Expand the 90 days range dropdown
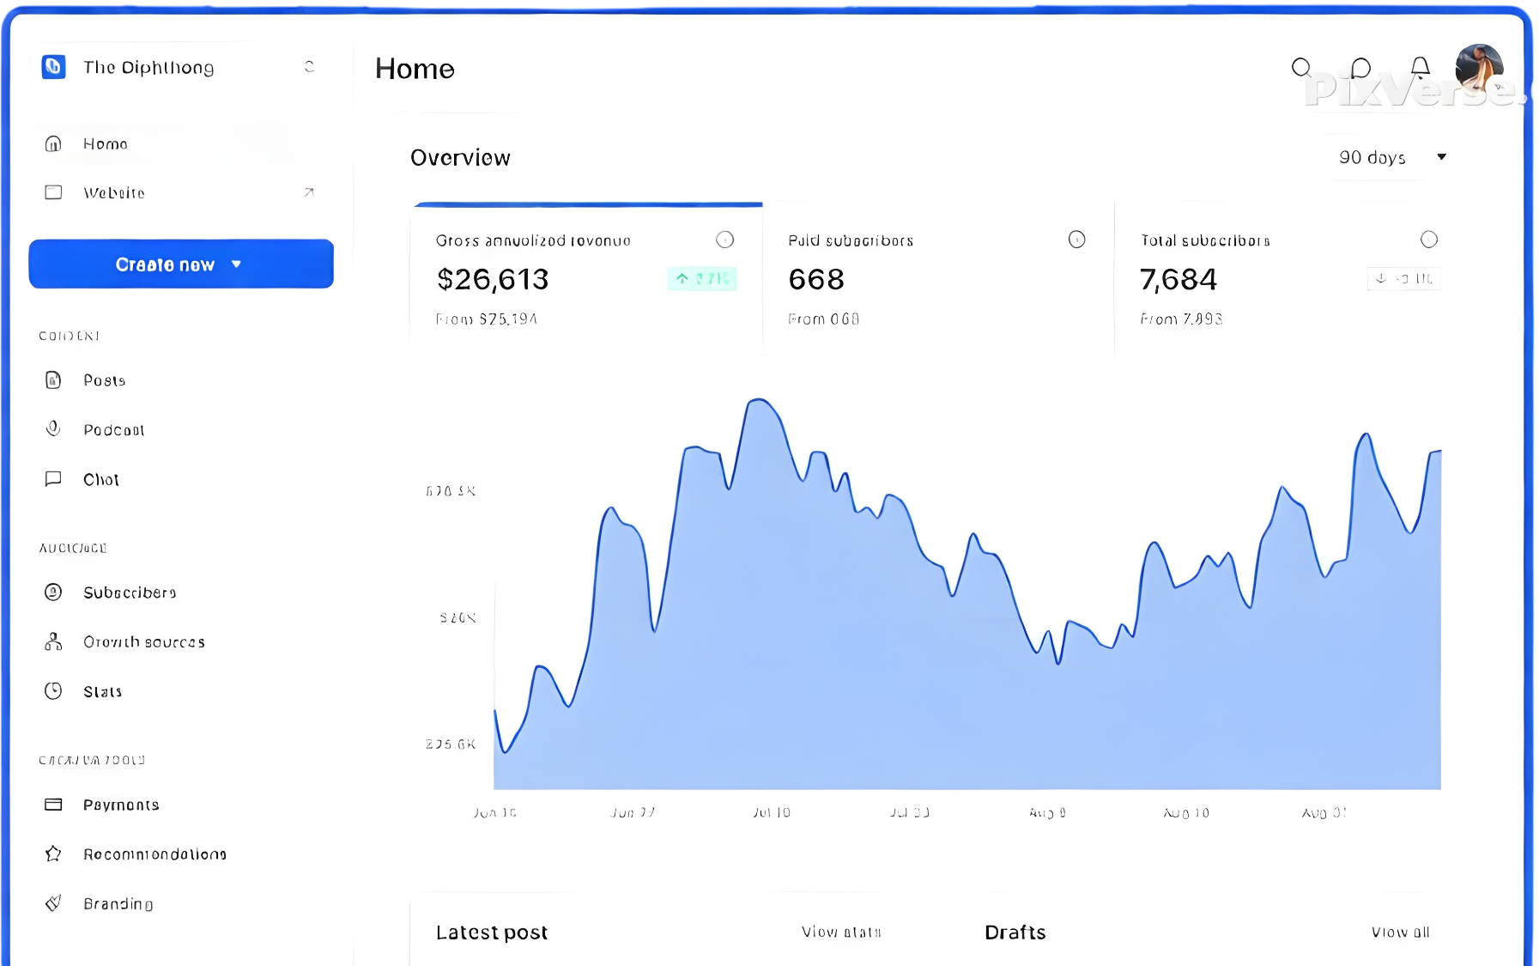Viewport: 1539px width, 966px height. (1391, 157)
